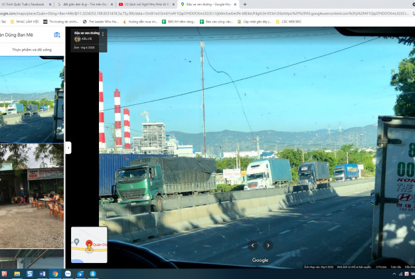Close the Google Maps tab
The image size is (415, 279).
(x=235, y=5)
